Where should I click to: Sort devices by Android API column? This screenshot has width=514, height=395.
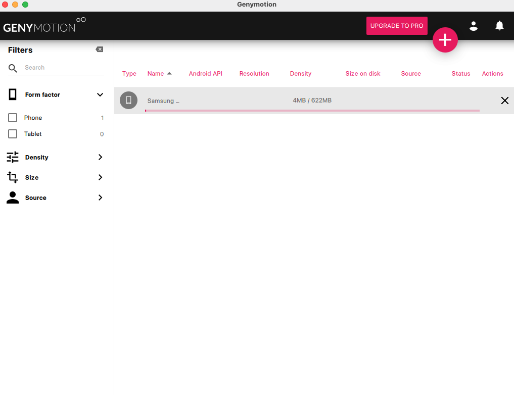point(205,74)
